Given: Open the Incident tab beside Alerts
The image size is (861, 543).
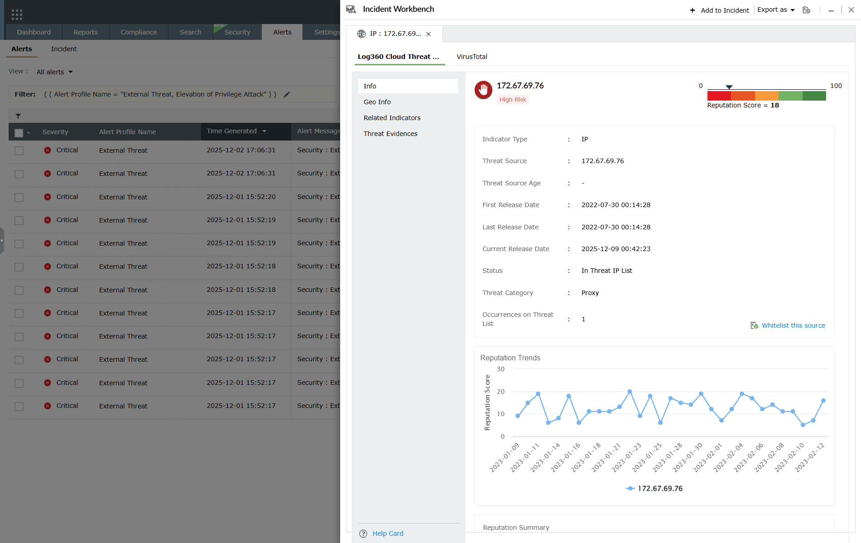Looking at the screenshot, I should (x=63, y=48).
